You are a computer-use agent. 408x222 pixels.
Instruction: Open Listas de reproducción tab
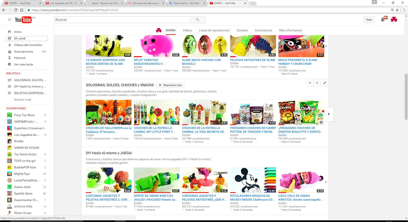click(214, 30)
